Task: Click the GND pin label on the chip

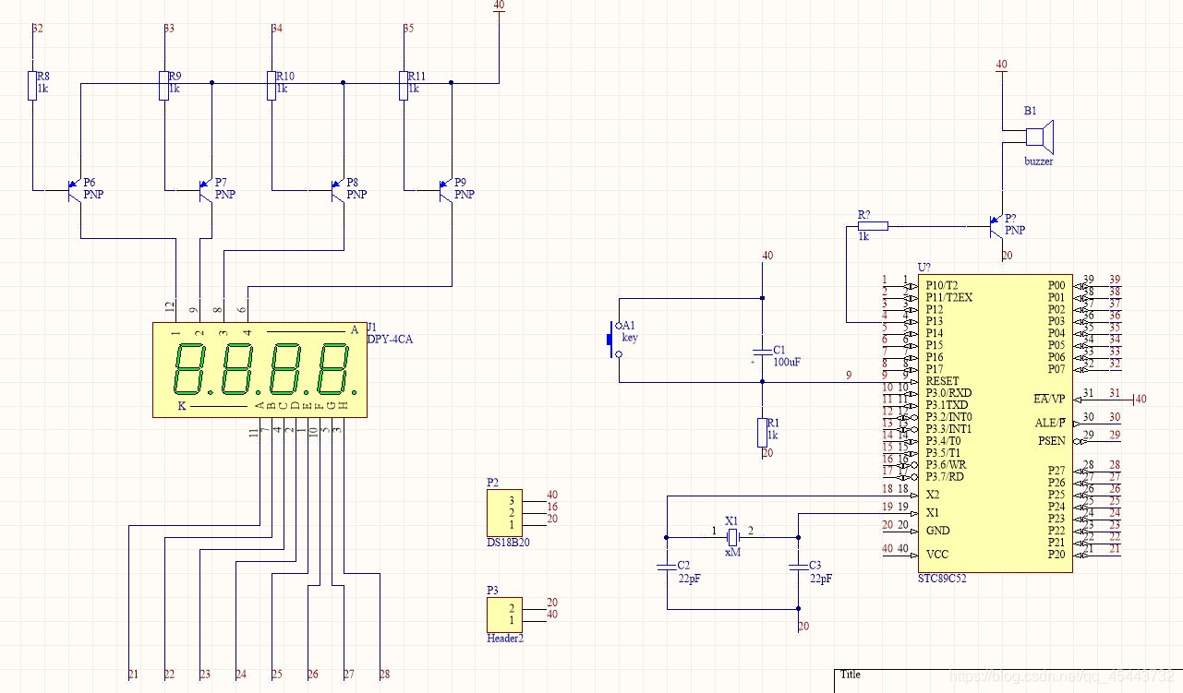Action: [x=937, y=531]
